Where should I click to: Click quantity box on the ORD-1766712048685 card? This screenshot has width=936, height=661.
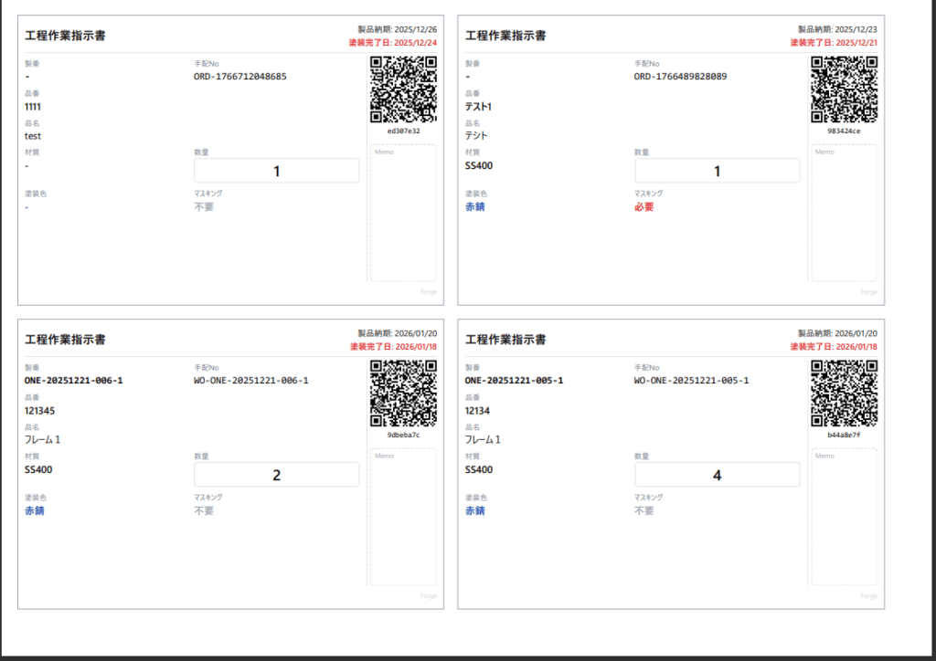pos(277,171)
